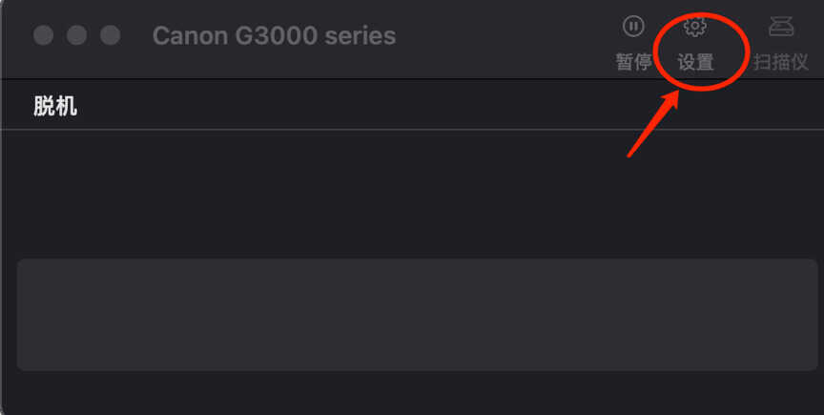Click the pause circle icon in toolbar
The height and width of the screenshot is (415, 824).
pyautogui.click(x=633, y=26)
